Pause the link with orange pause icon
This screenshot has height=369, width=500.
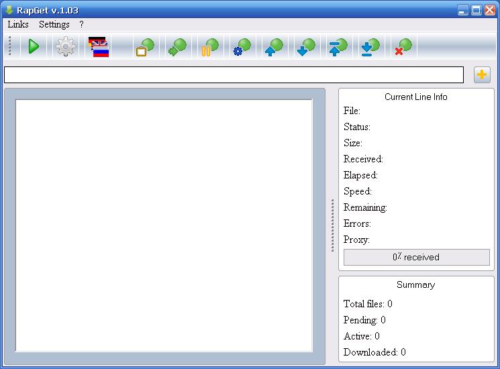pos(210,47)
